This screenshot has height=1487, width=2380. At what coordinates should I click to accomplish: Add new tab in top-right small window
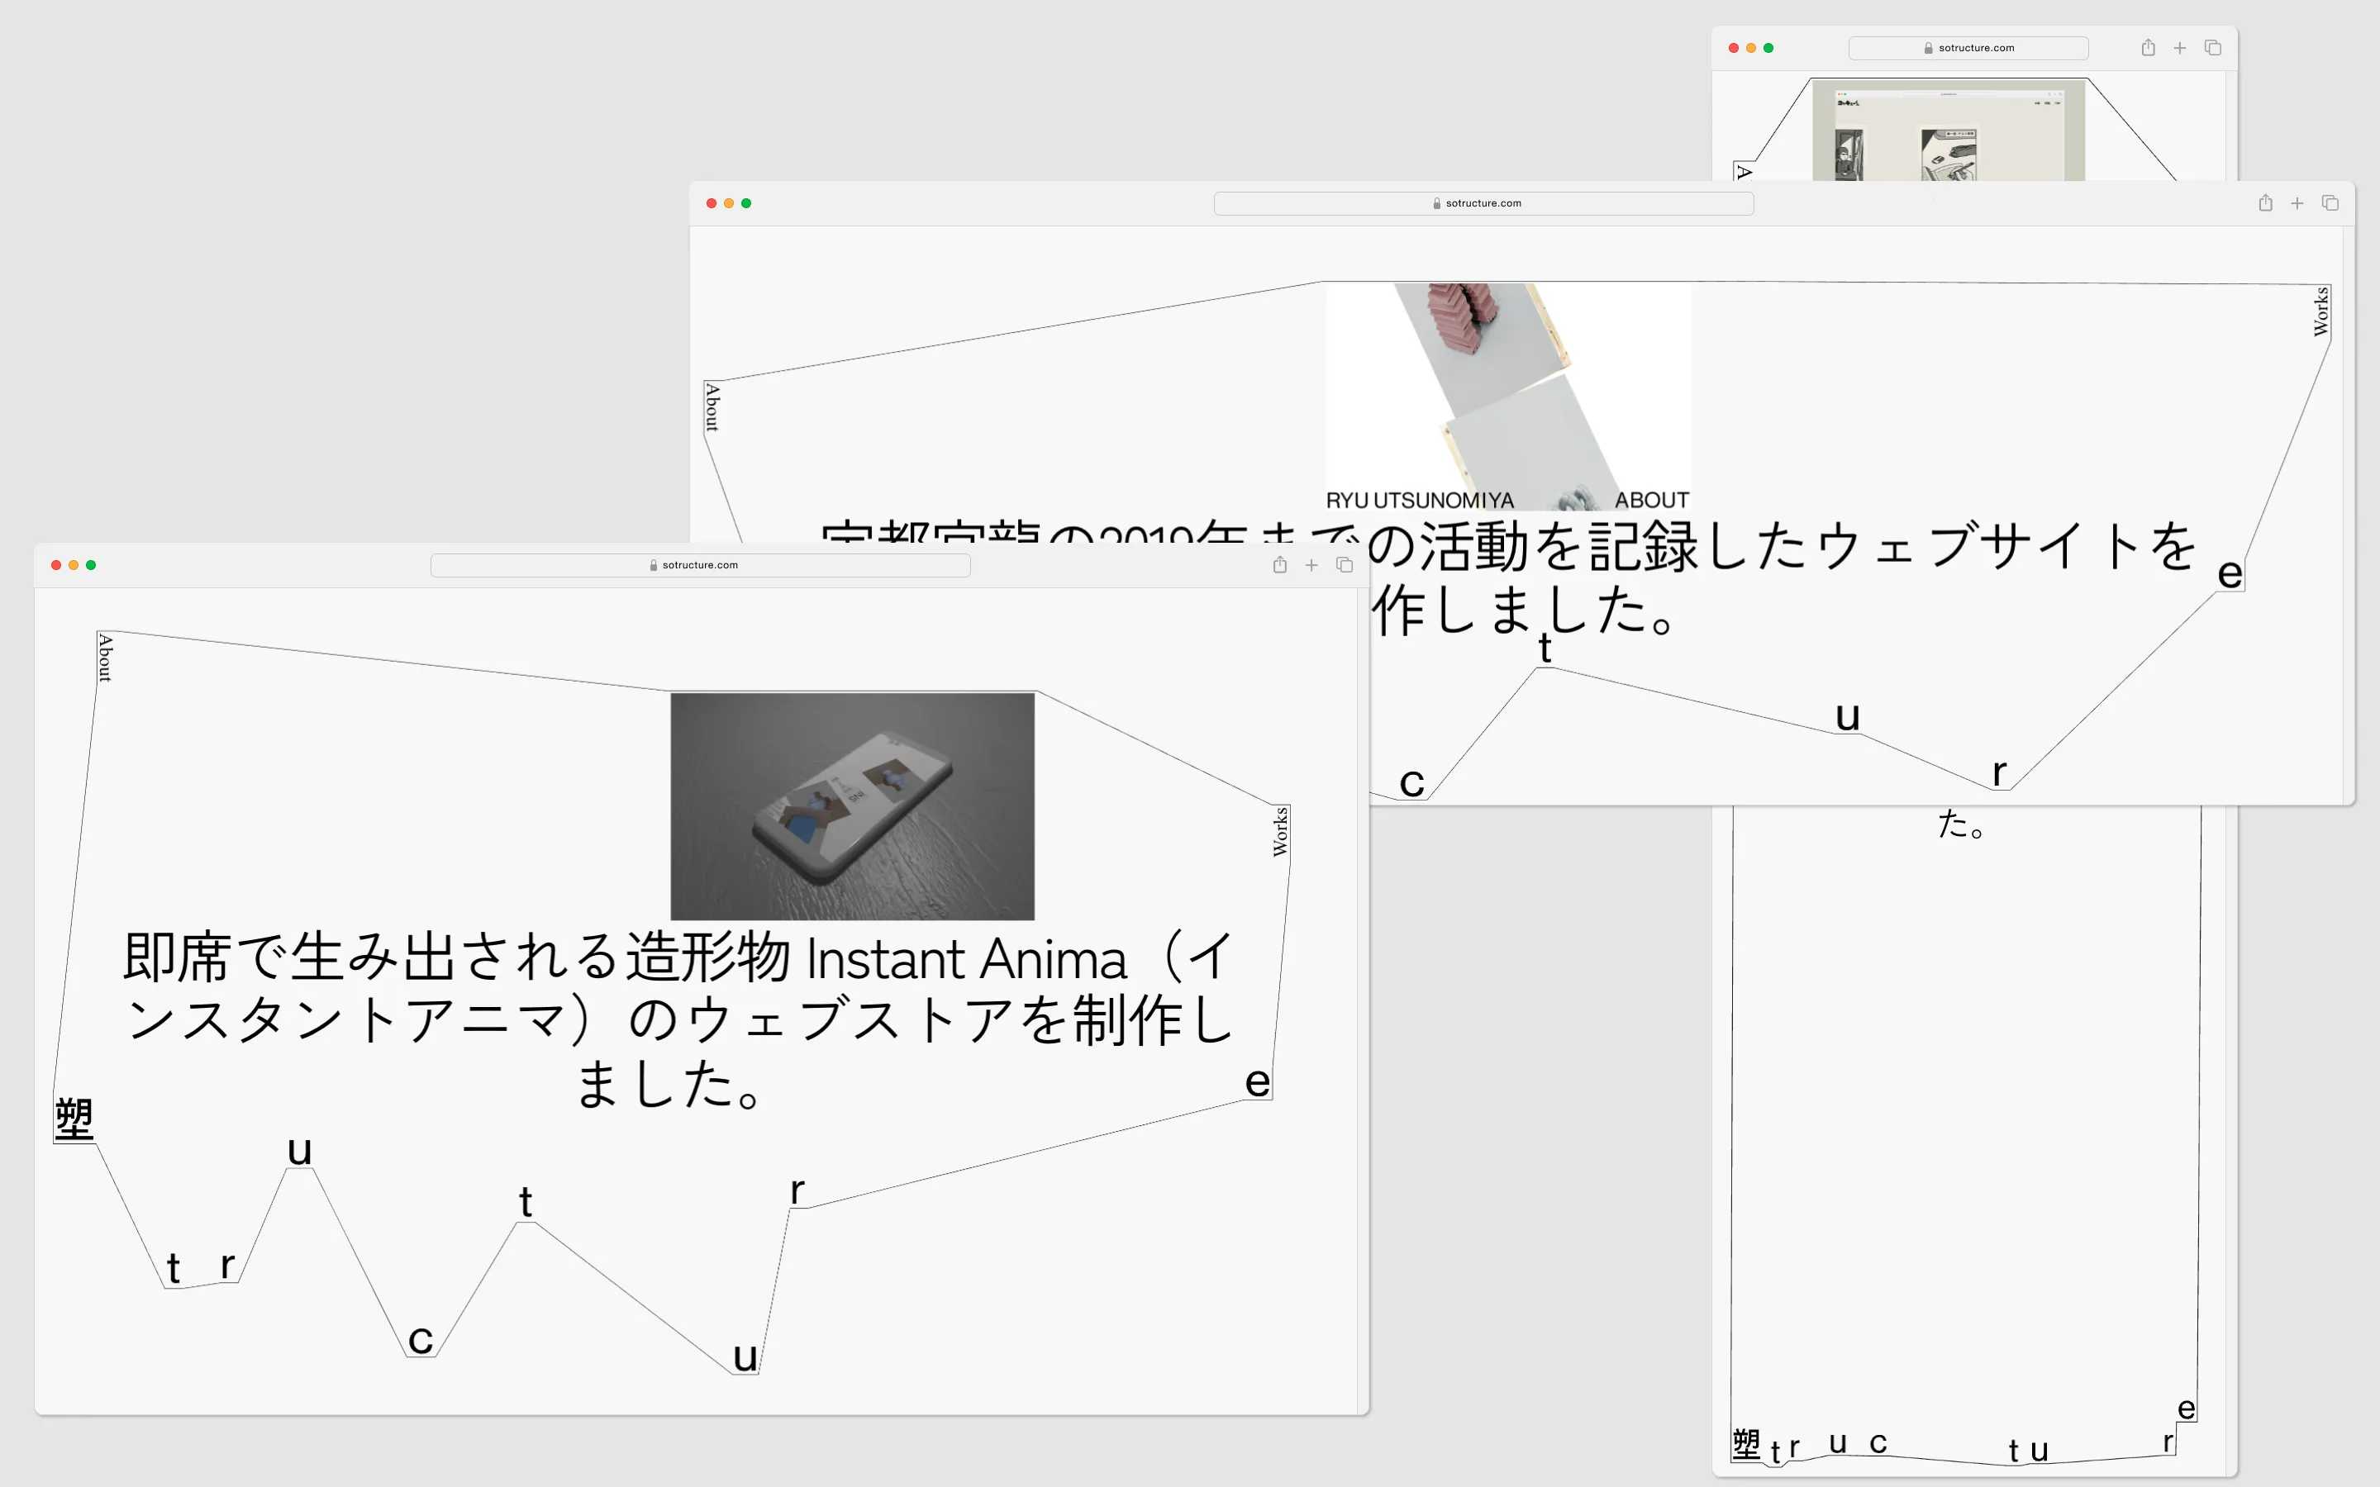pos(2179,47)
